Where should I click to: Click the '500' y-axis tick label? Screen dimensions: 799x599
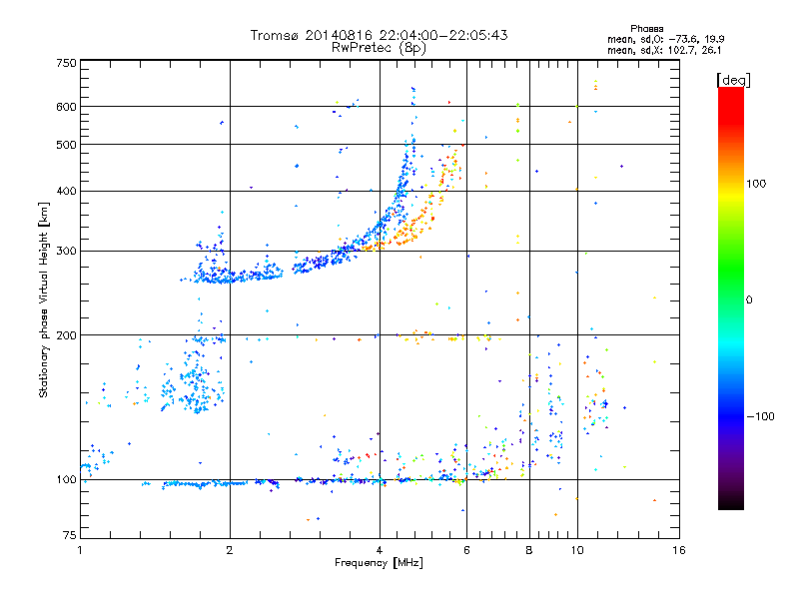tap(66, 145)
